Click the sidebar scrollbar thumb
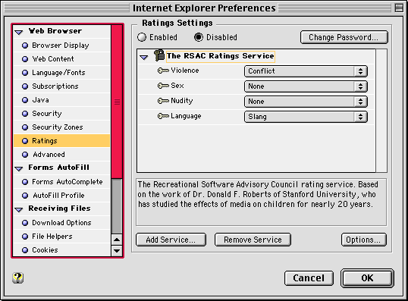The width and height of the screenshot is (408, 301). pos(117,102)
